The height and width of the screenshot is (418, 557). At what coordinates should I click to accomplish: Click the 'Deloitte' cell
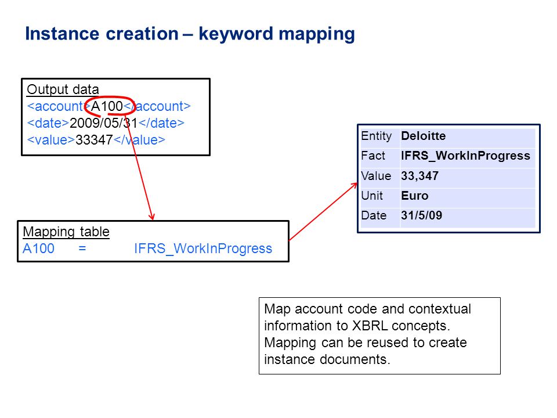click(x=468, y=138)
